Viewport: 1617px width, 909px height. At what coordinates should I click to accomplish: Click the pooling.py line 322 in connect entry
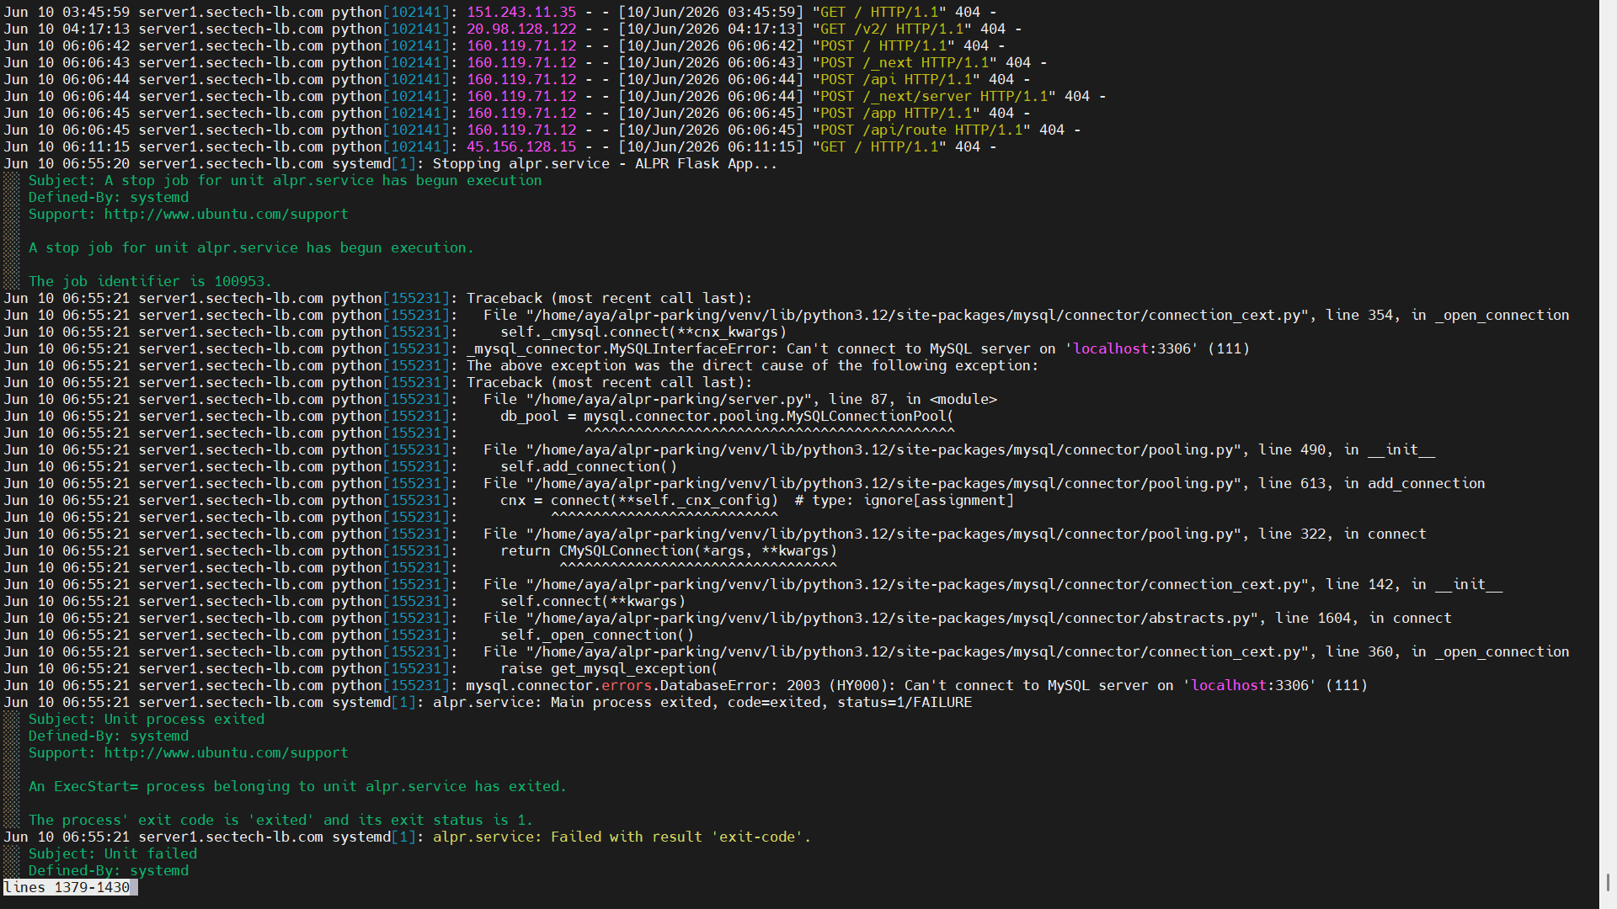955,534
